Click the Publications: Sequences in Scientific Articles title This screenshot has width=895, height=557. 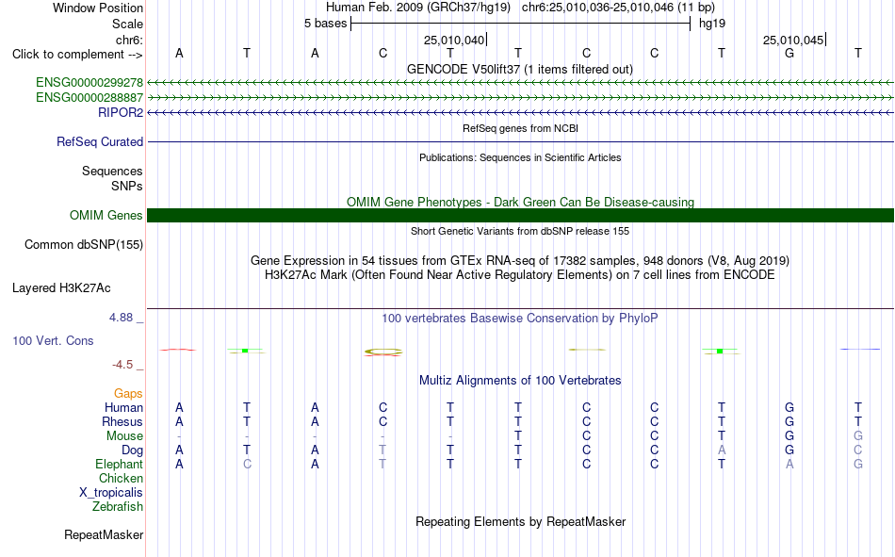pyautogui.click(x=520, y=157)
